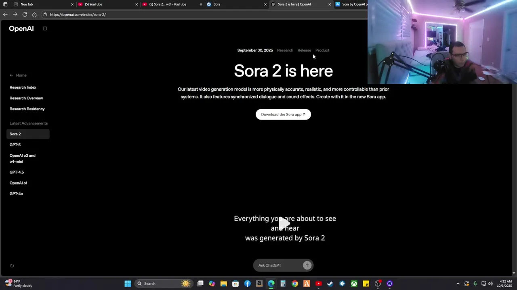
Task: Send the Ask ChatGPT message arrow
Action: point(307,265)
